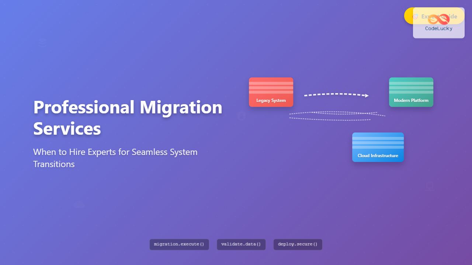Click the yellow left edge of Expert Guide badge
The width and height of the screenshot is (472, 265).
(x=408, y=16)
